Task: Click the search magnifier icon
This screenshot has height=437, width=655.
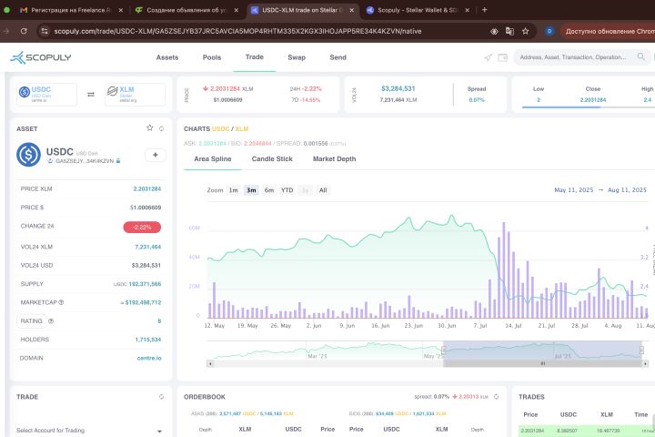Action: 640,56
